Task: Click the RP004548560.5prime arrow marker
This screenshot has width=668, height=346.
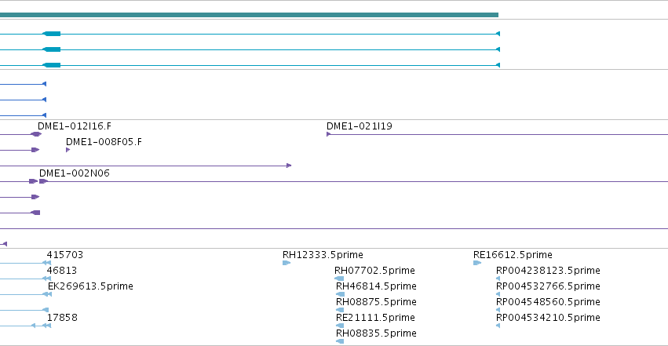Action: tap(498, 310)
